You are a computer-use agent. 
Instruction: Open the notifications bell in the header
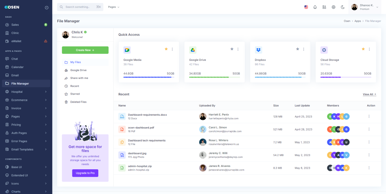pyautogui.click(x=315, y=7)
